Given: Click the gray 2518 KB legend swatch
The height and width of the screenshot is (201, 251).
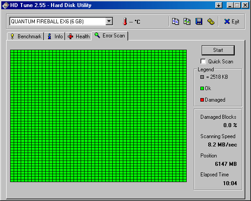Looking at the screenshot, I should pos(202,77).
